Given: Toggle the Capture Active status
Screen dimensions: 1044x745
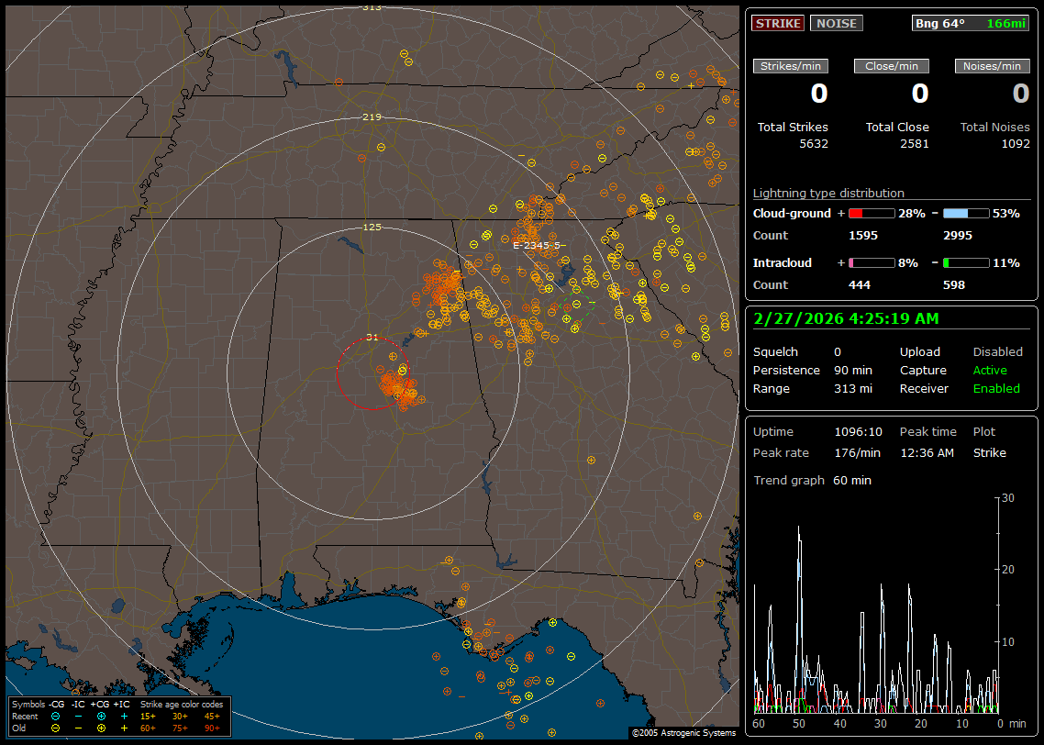Looking at the screenshot, I should click(990, 370).
